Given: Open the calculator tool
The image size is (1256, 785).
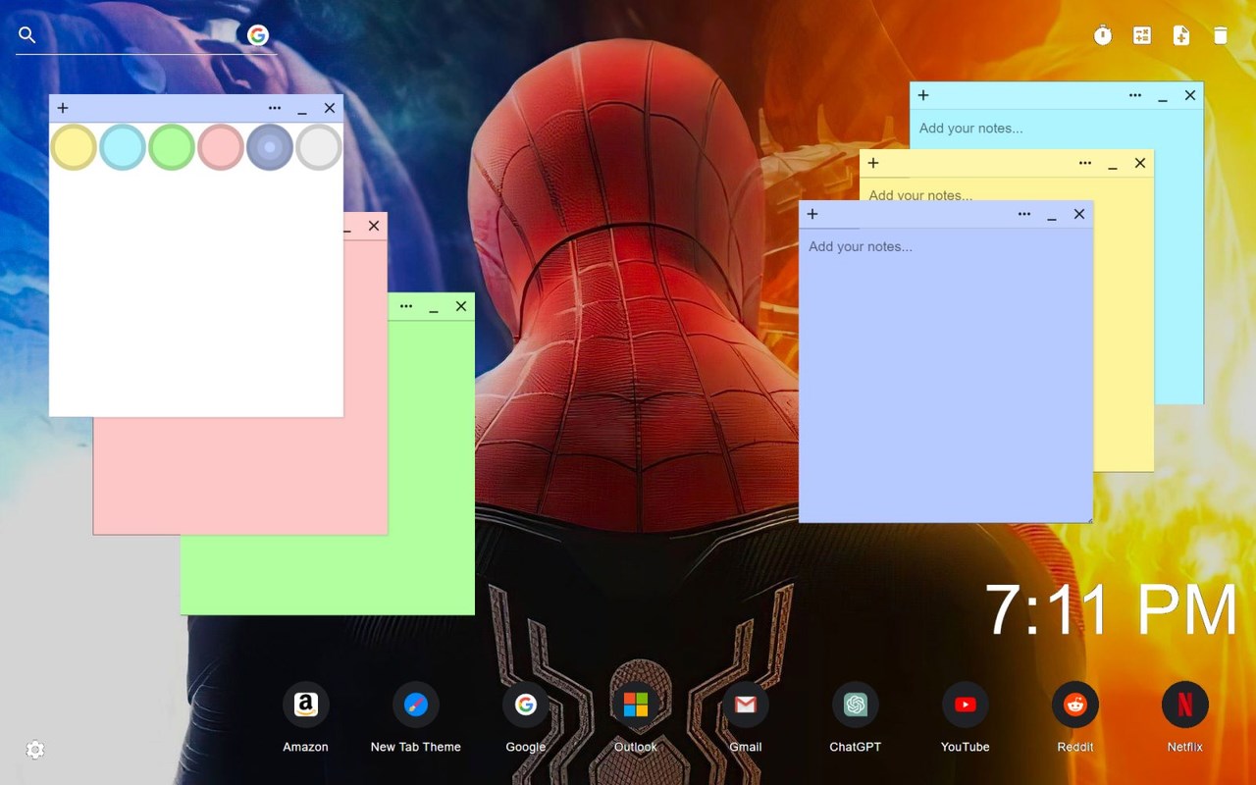Looking at the screenshot, I should (x=1142, y=35).
